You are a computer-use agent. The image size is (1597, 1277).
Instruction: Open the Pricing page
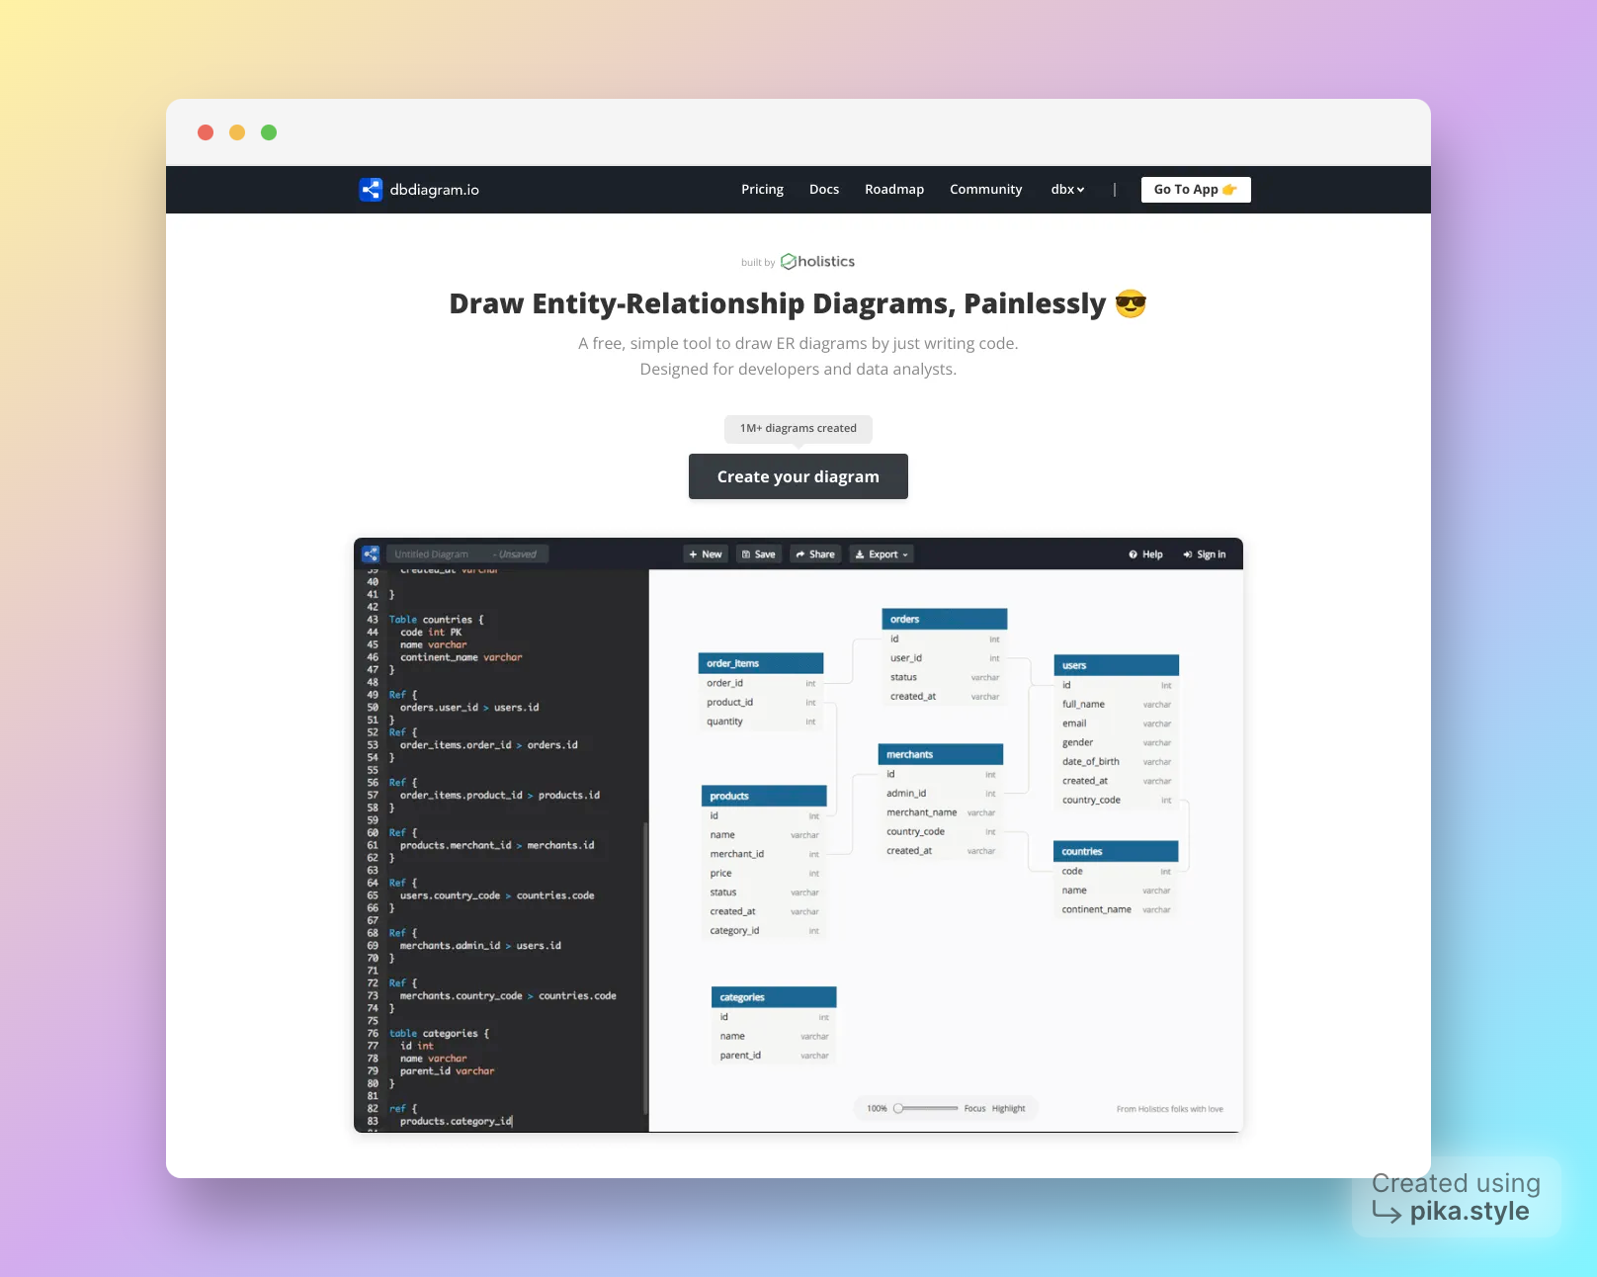(762, 190)
